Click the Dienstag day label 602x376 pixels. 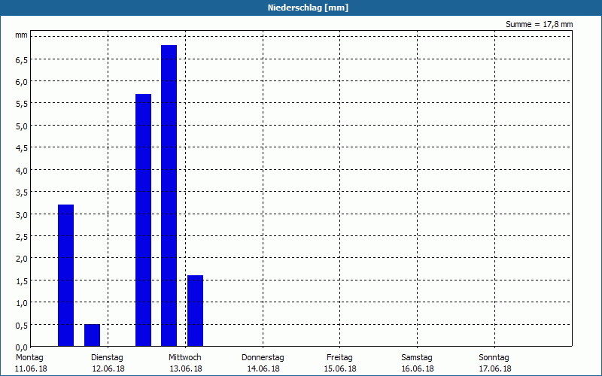(x=107, y=357)
